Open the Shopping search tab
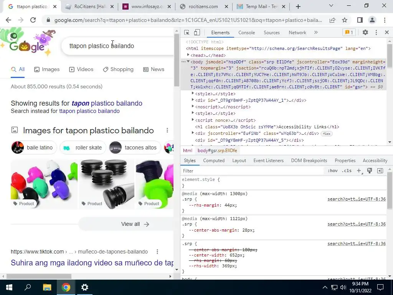Viewport: 393px width, 295px height. [118, 70]
